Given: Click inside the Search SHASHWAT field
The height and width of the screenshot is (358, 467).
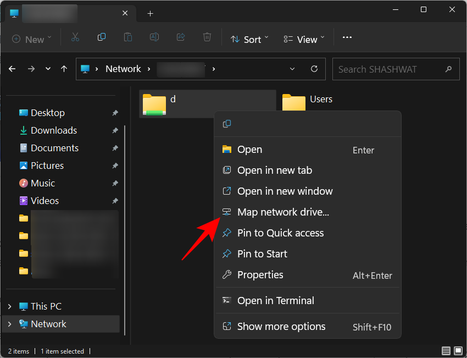Looking at the screenshot, I should (x=390, y=69).
